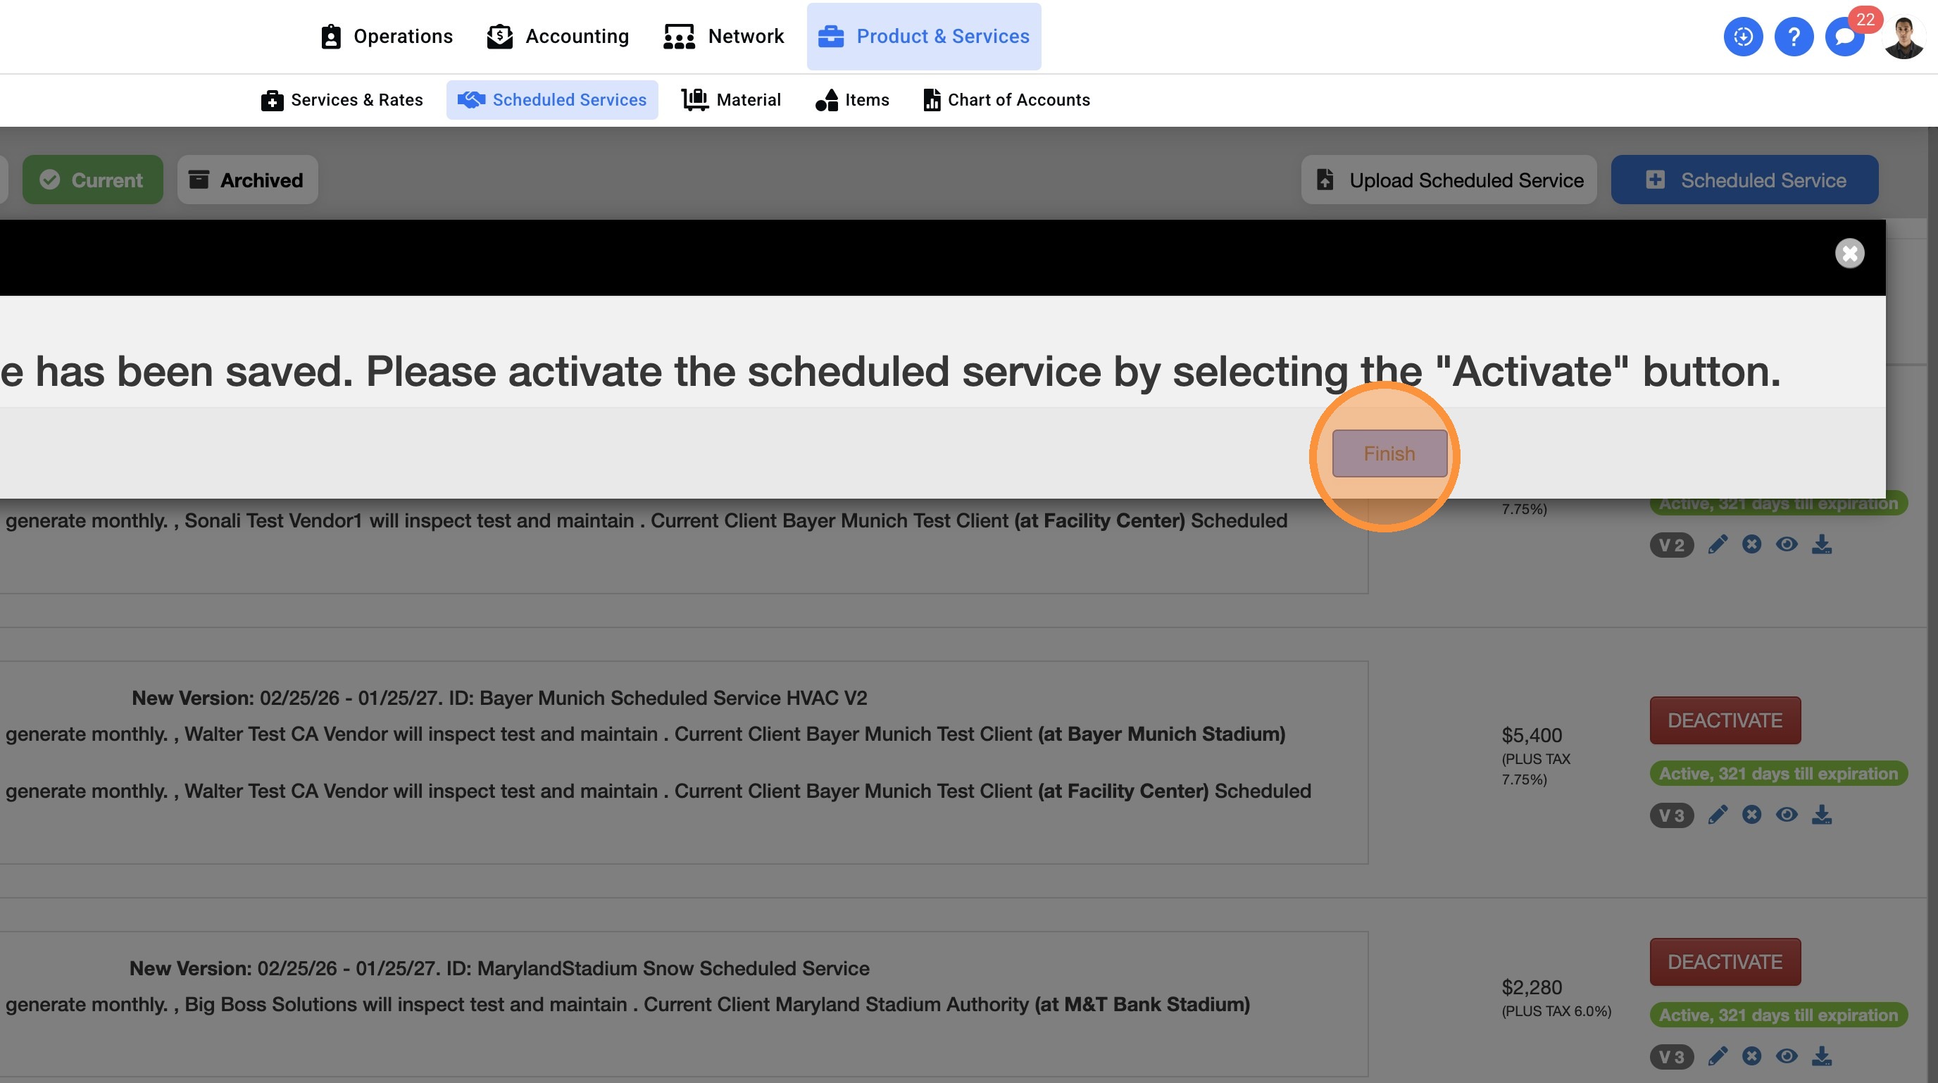
Task: Click the help question mark icon
Action: pos(1794,36)
